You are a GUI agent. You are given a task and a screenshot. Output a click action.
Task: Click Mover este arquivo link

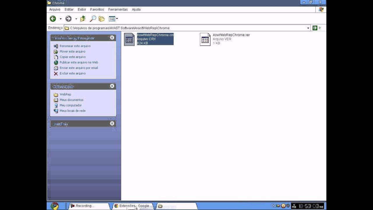[x=72, y=52]
